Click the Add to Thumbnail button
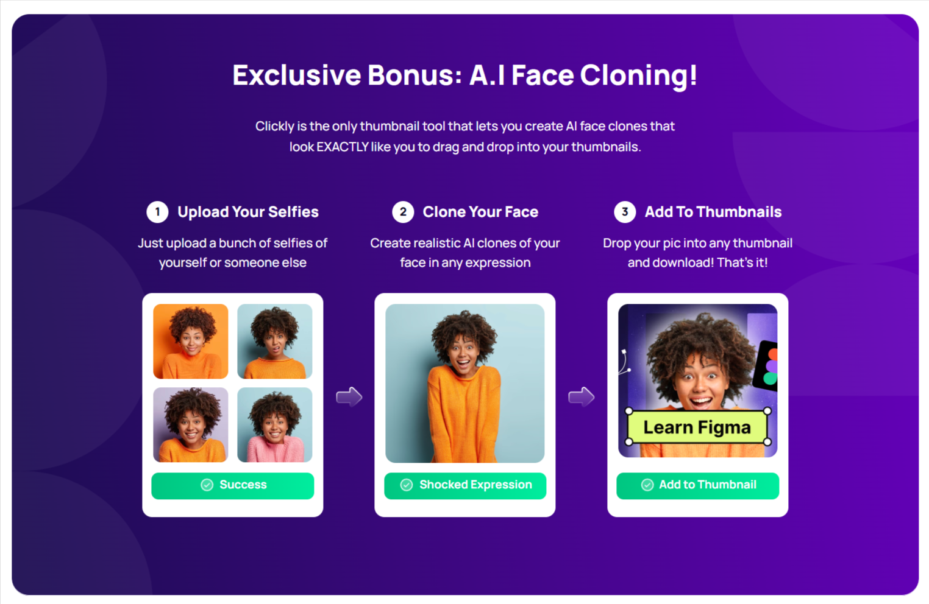The height and width of the screenshot is (604, 929). [x=698, y=485]
